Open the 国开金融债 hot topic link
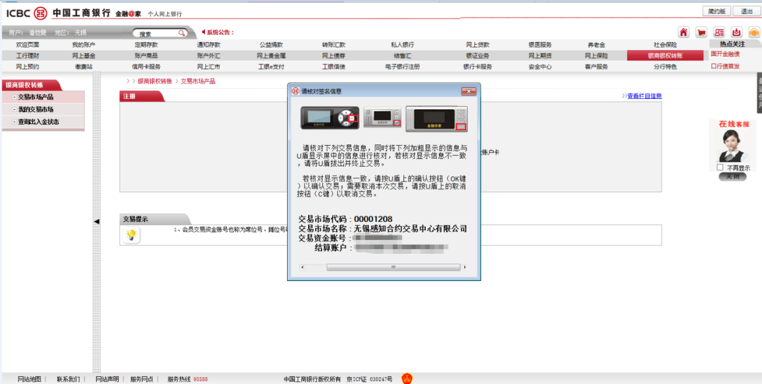The width and height of the screenshot is (762, 384). pyautogui.click(x=725, y=54)
